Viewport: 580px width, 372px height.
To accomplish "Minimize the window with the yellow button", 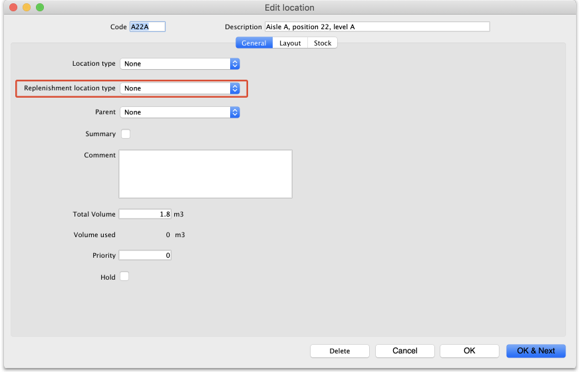I will point(27,7).
